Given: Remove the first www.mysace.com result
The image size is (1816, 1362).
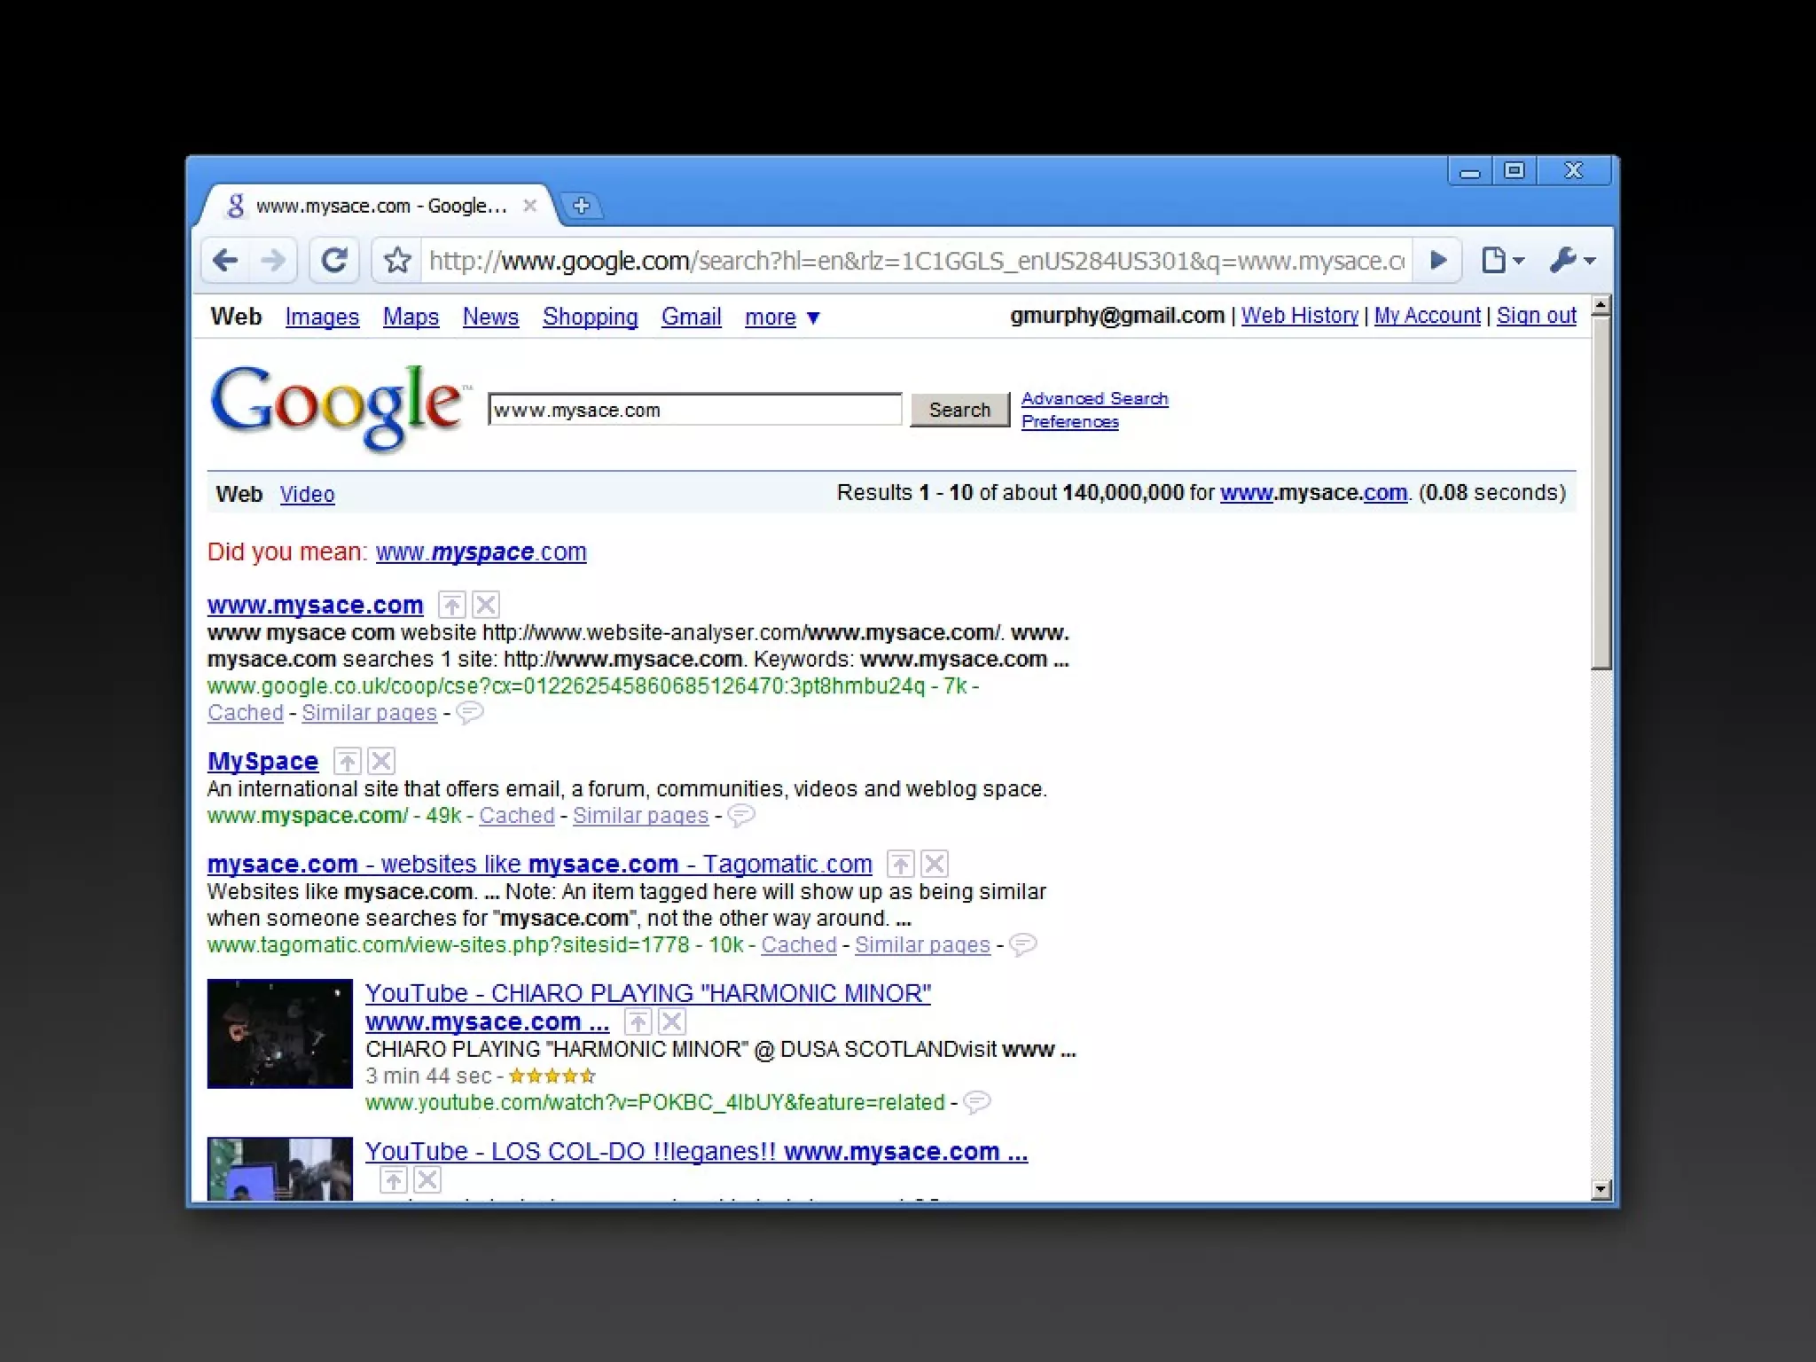Looking at the screenshot, I should pyautogui.click(x=486, y=606).
